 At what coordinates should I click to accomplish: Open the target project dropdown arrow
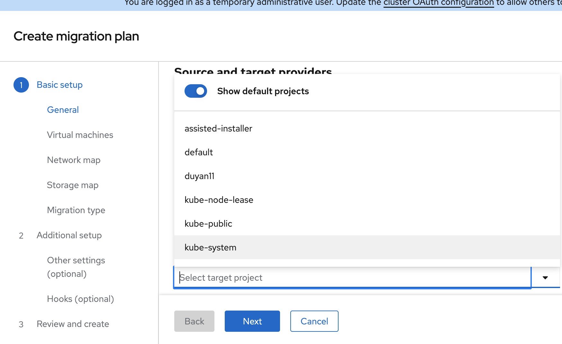(x=545, y=278)
